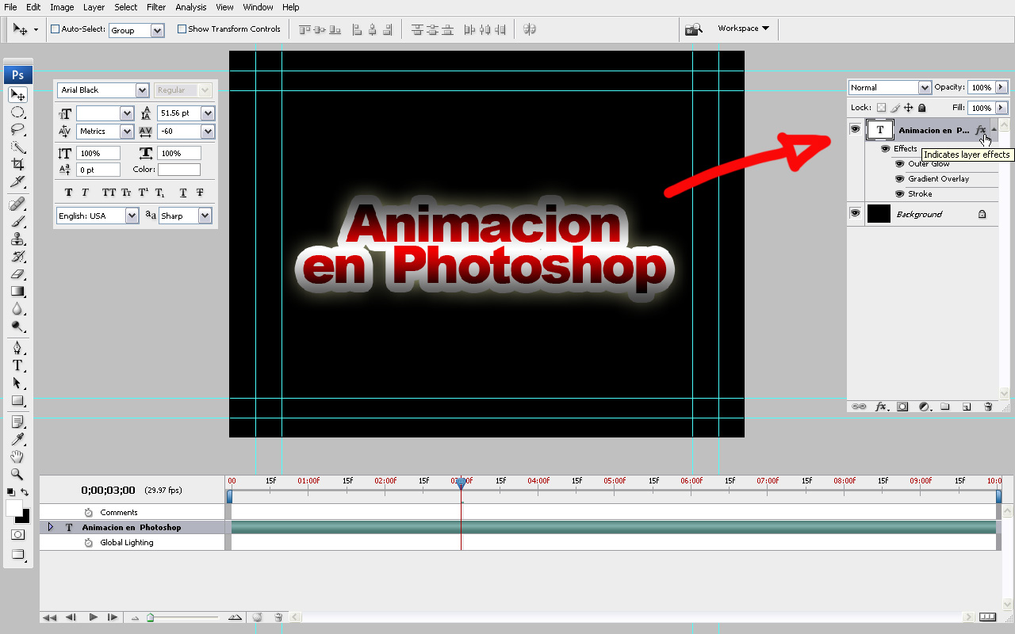Open the Normal blend mode dropdown
Screen dimensions: 1015x634
925,87
